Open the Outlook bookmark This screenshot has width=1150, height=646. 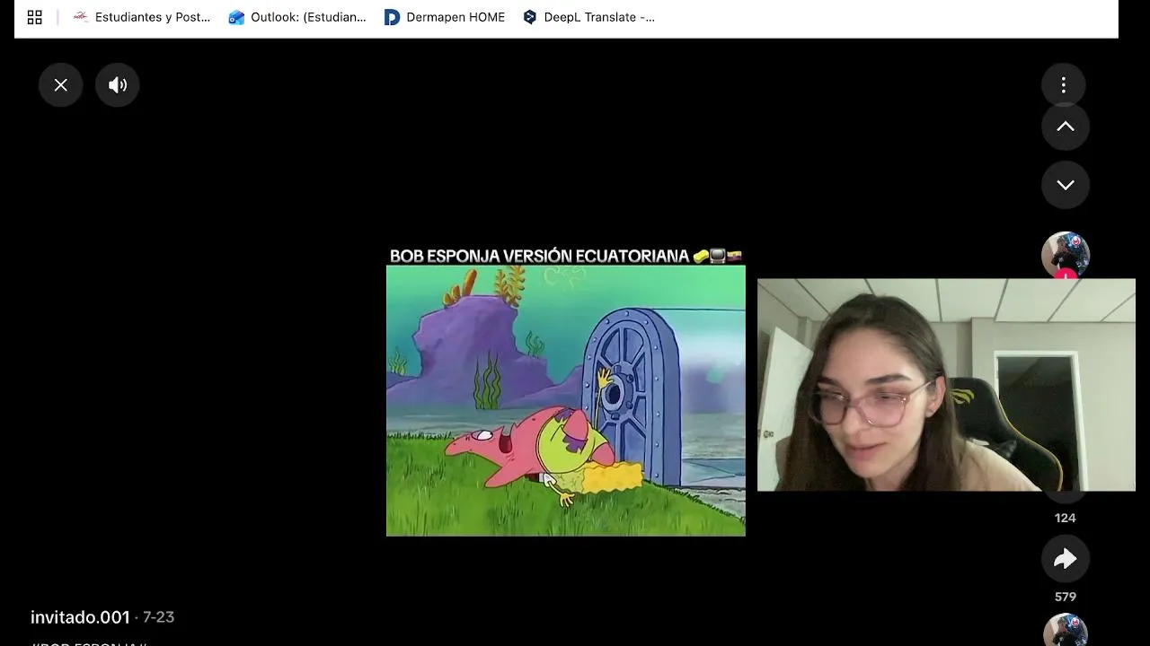tap(297, 17)
